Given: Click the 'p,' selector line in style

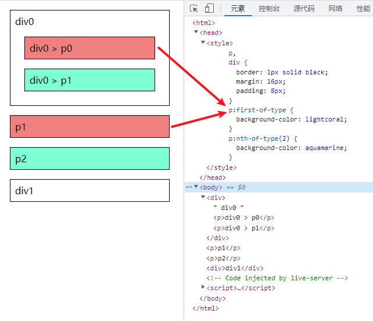Looking at the screenshot, I should click(232, 53).
